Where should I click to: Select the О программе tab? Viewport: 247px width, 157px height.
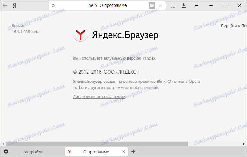(x=96, y=152)
